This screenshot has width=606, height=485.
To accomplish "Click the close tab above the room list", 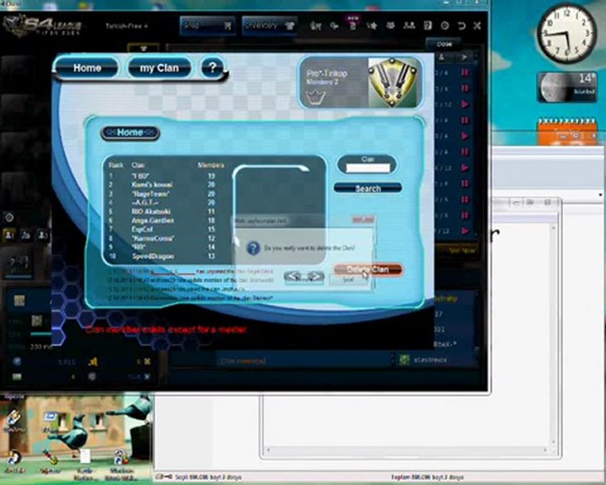I will (x=444, y=44).
